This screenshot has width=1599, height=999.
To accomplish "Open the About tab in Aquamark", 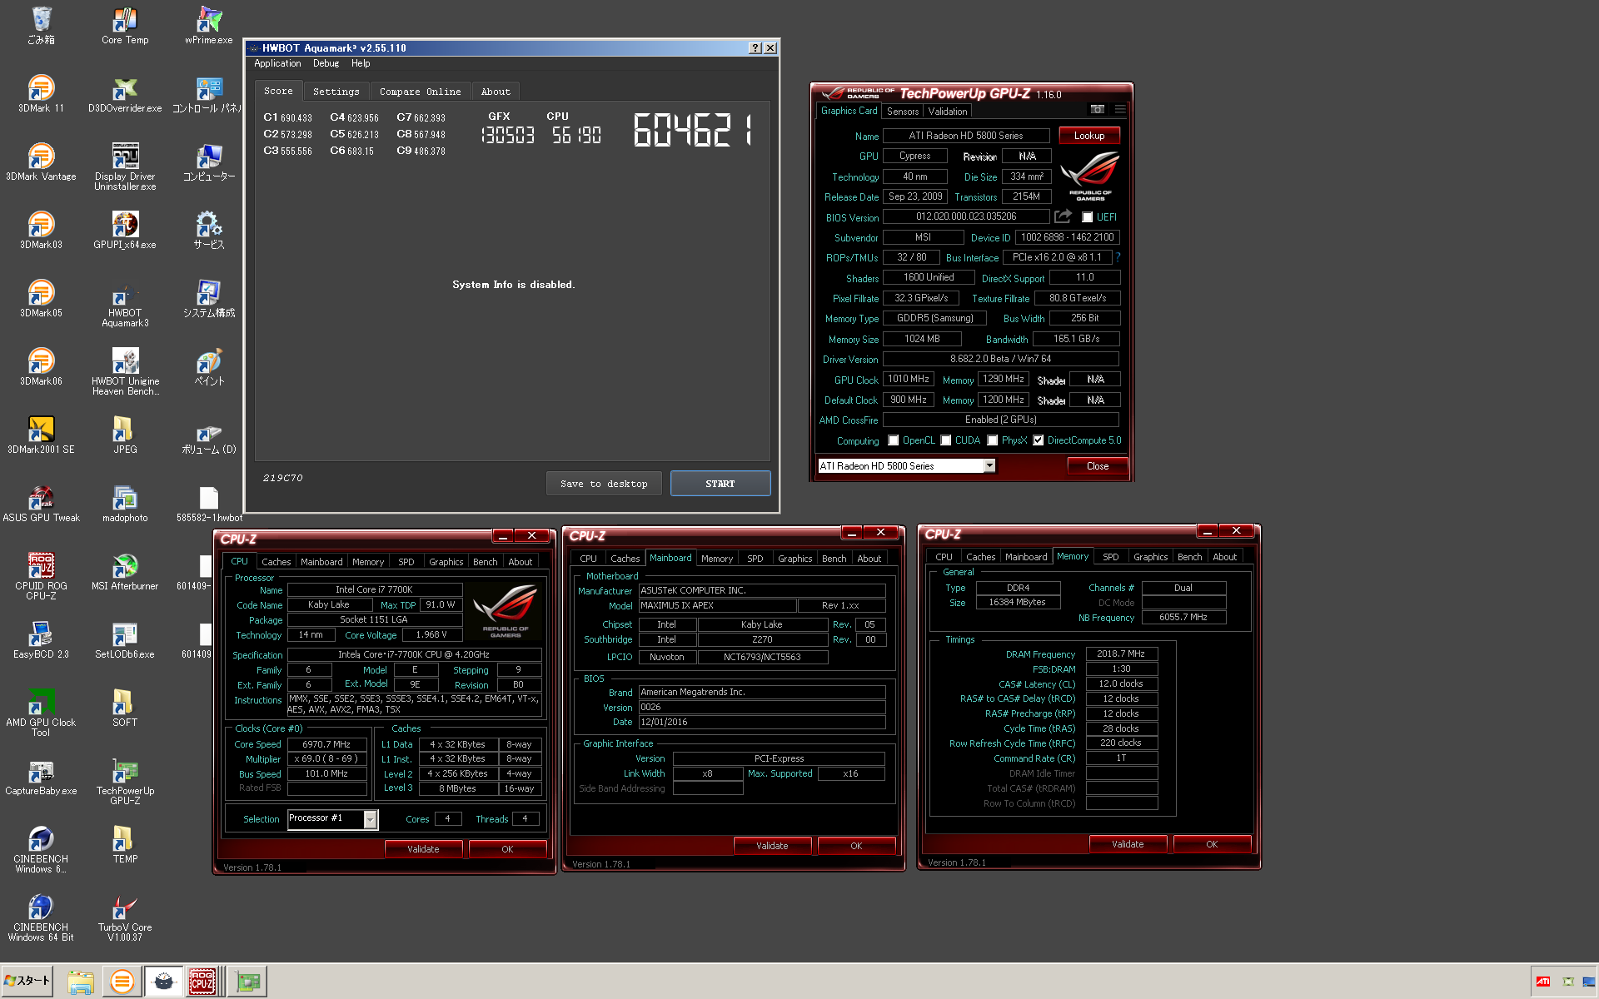I will [x=496, y=92].
